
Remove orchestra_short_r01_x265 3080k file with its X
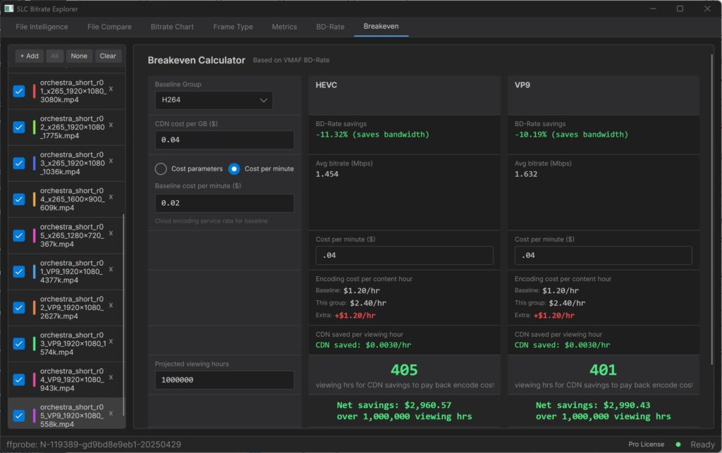pos(111,90)
